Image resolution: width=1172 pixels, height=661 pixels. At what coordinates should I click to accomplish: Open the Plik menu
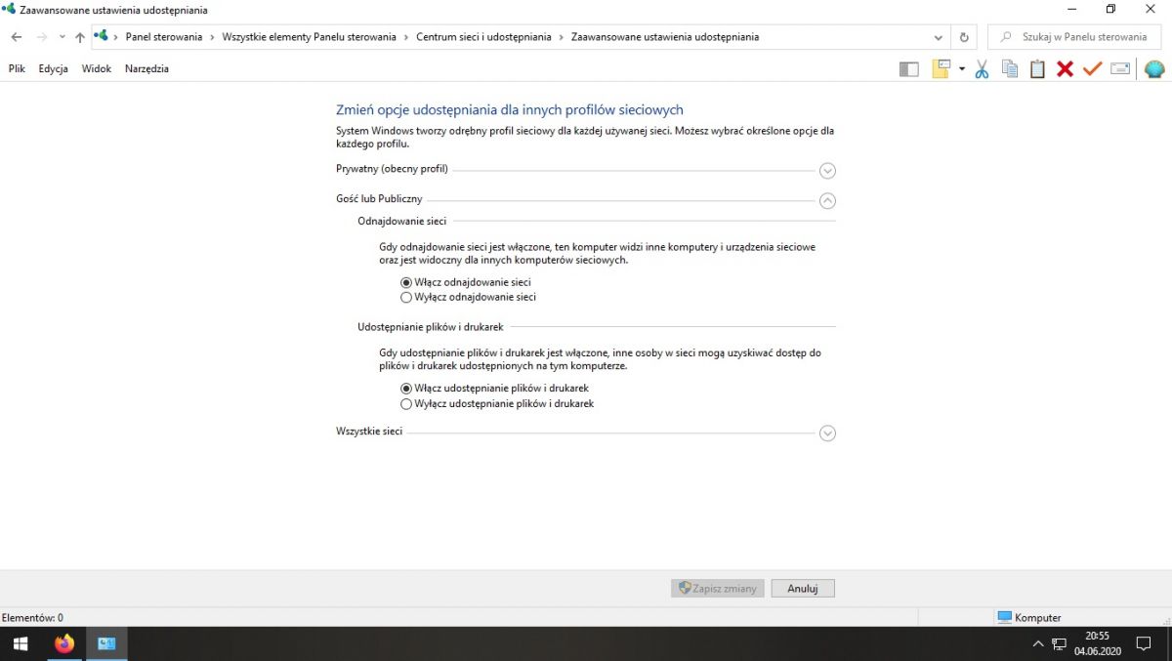click(17, 68)
